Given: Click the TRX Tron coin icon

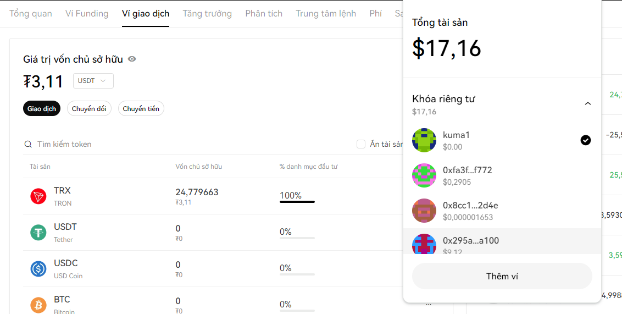Looking at the screenshot, I should [38, 196].
